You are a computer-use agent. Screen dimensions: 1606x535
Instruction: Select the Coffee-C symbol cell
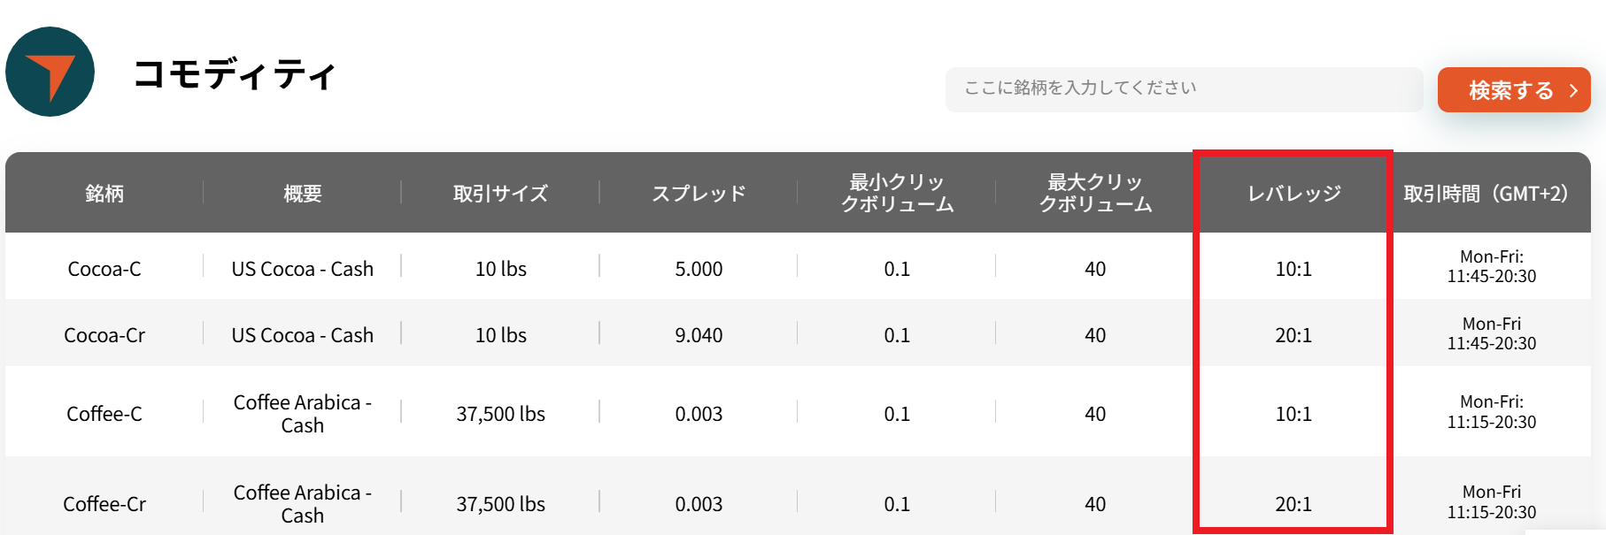(104, 414)
